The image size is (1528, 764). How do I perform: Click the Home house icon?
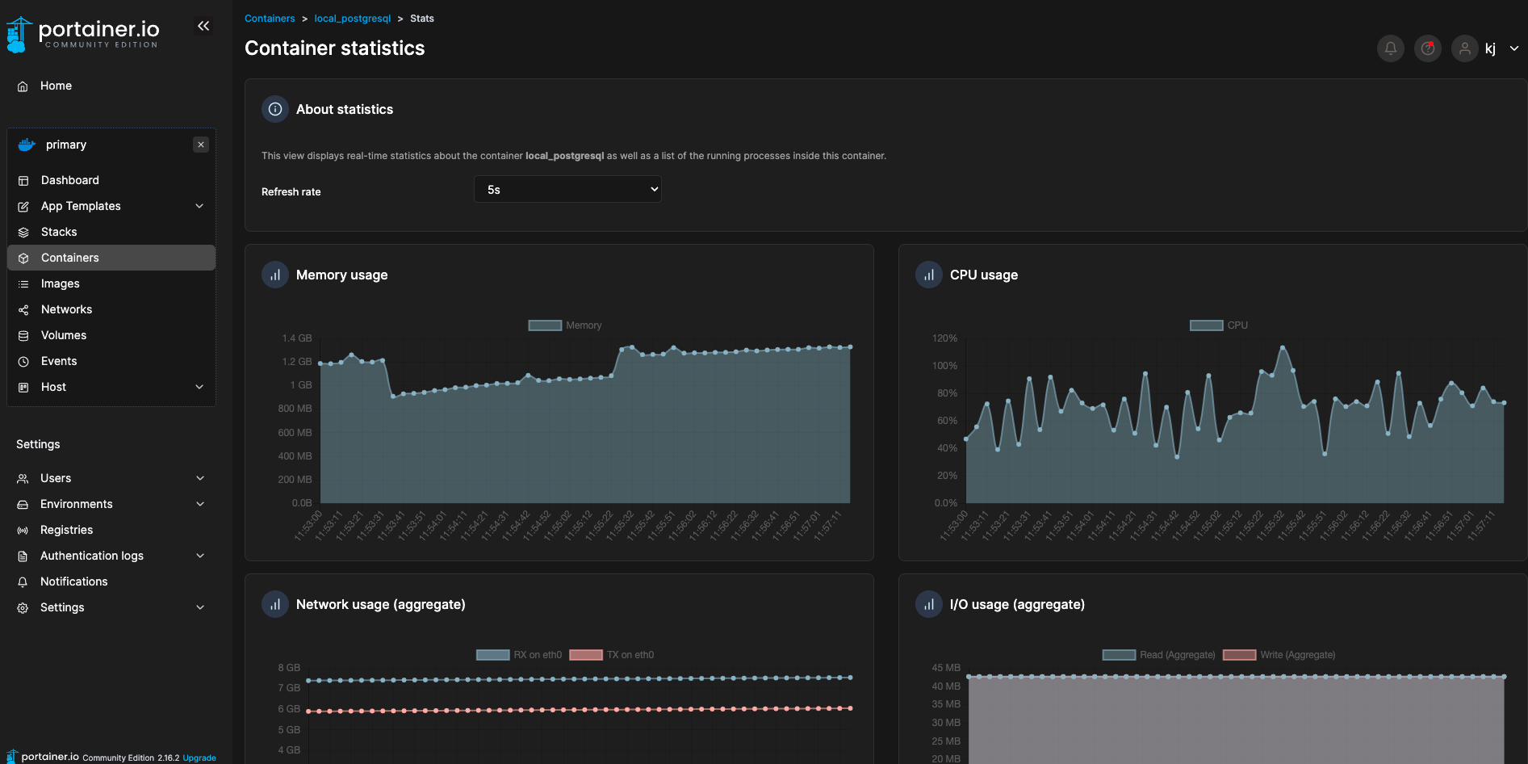[x=23, y=86]
